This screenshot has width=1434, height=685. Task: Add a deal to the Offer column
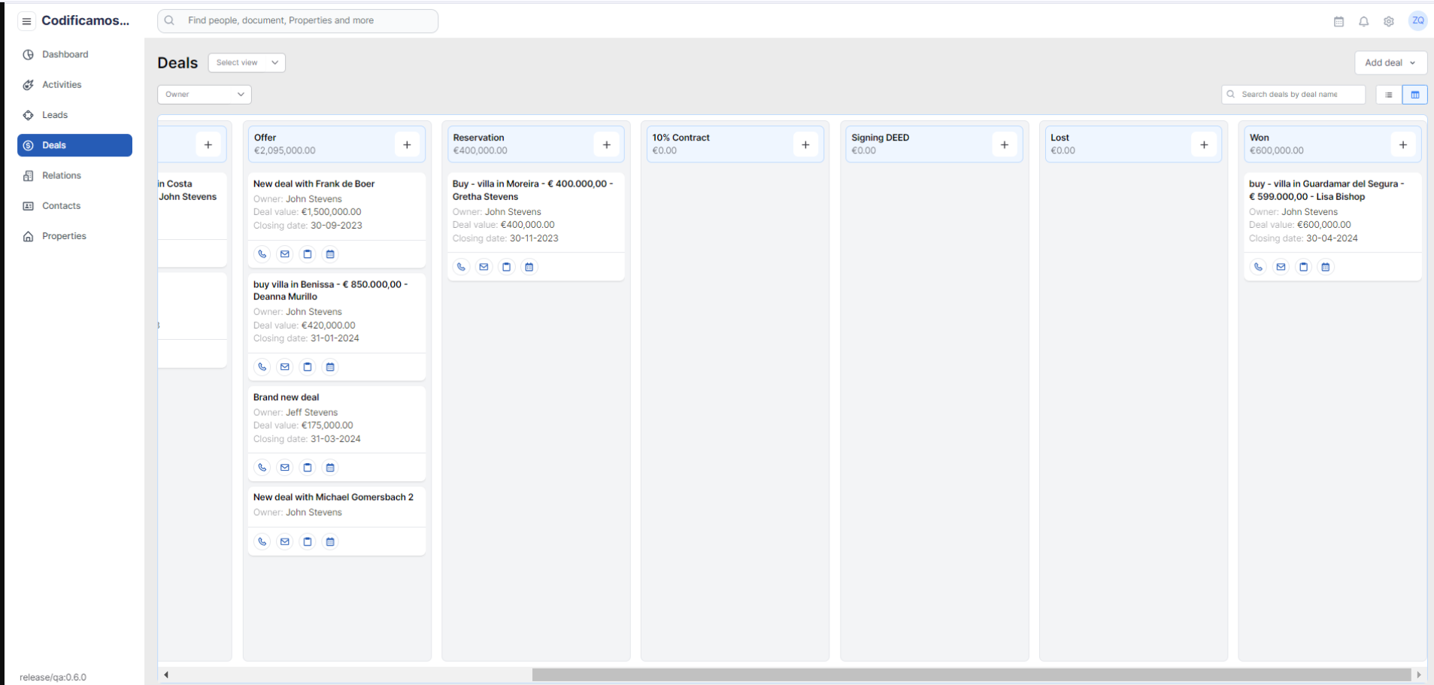407,144
